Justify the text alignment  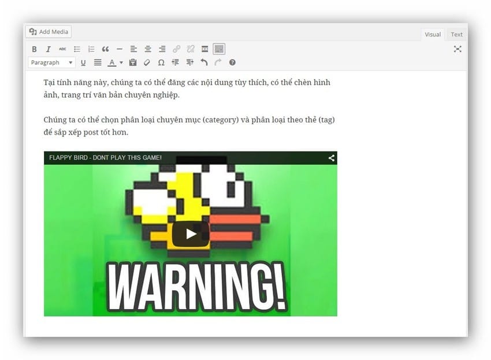point(98,62)
